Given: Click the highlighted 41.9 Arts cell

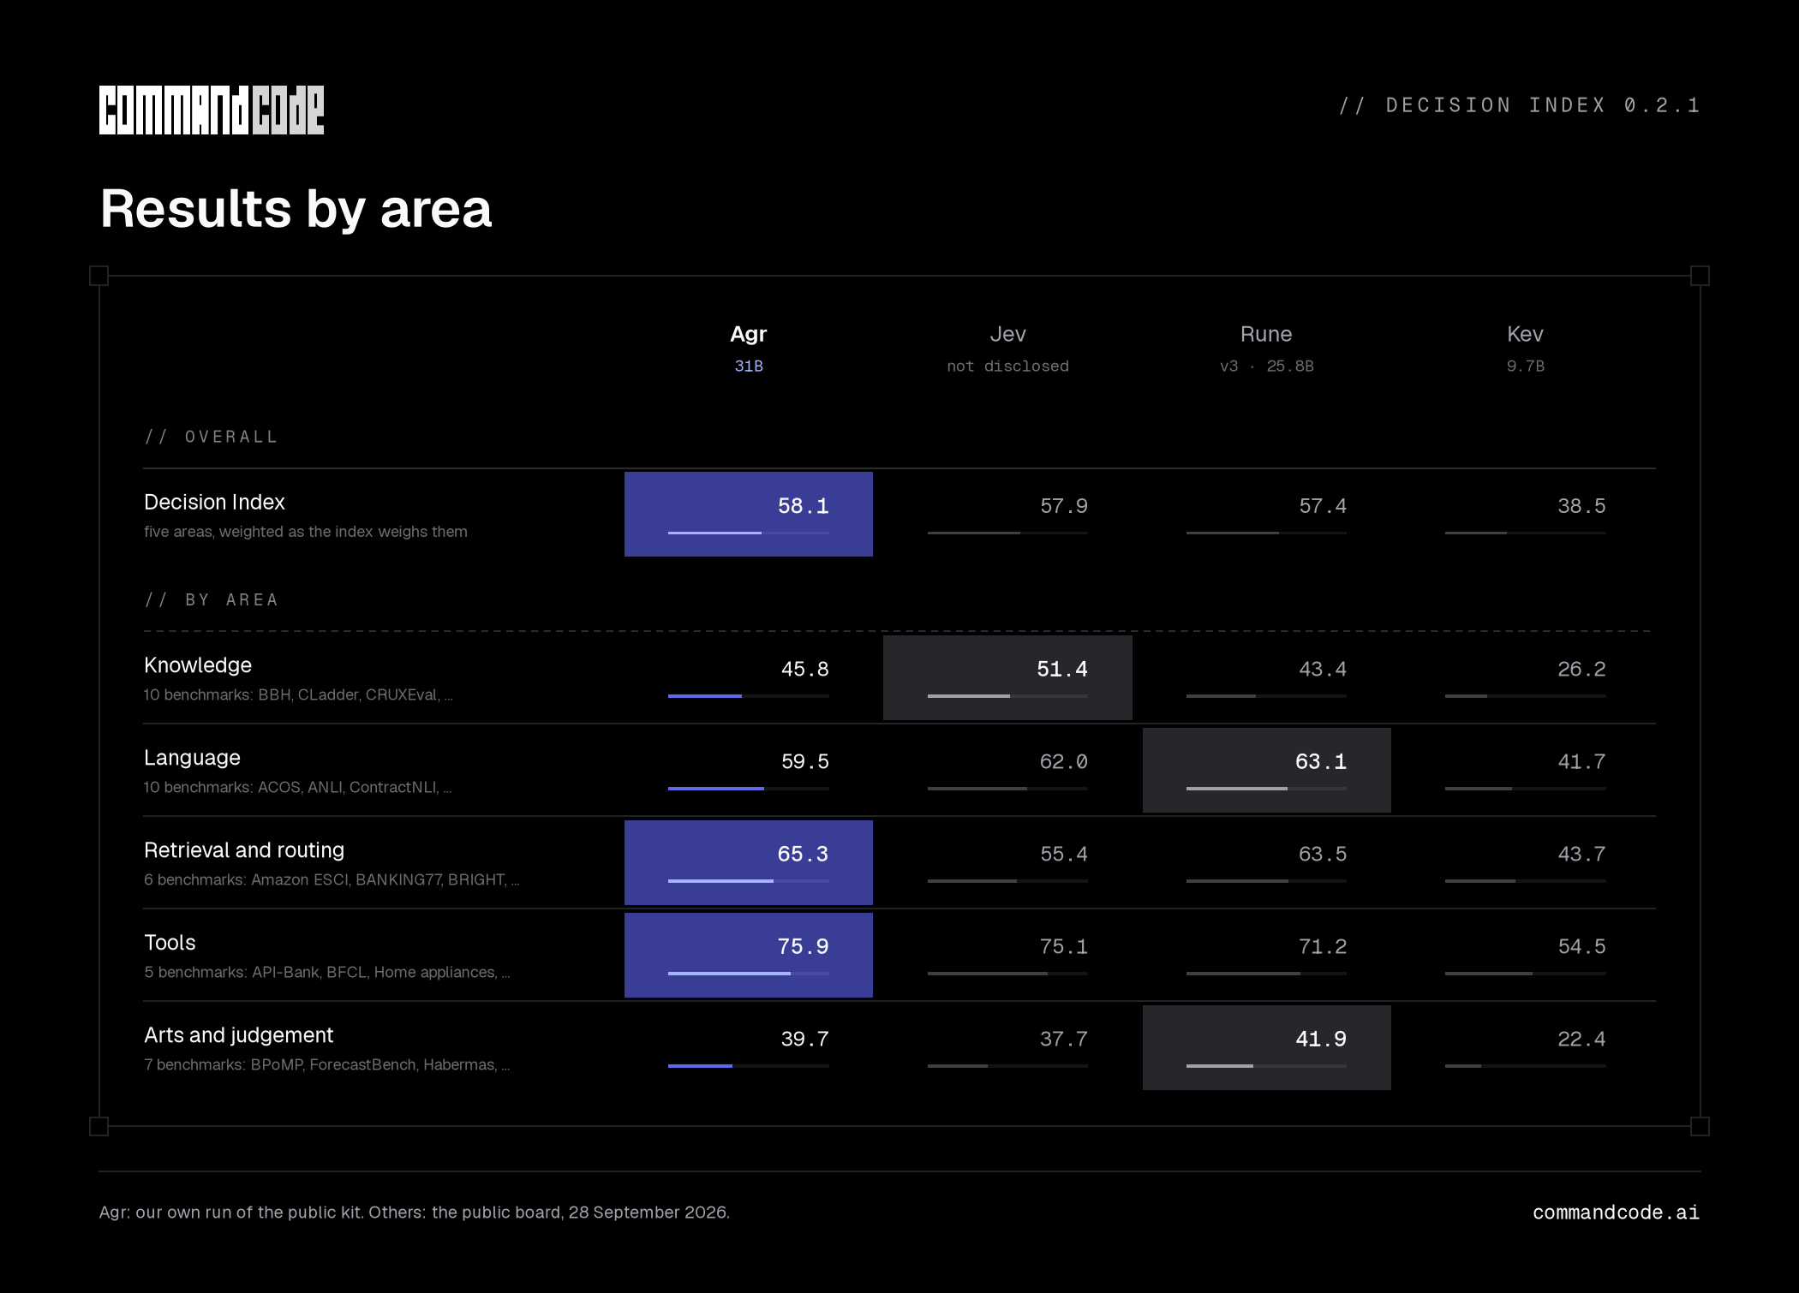Looking at the screenshot, I should [1267, 1047].
